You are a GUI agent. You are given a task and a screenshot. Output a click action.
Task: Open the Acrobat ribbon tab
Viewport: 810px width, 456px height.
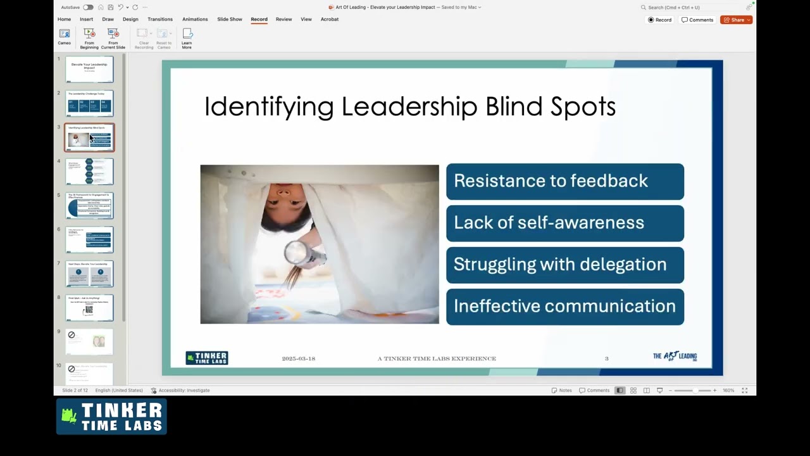tap(330, 19)
